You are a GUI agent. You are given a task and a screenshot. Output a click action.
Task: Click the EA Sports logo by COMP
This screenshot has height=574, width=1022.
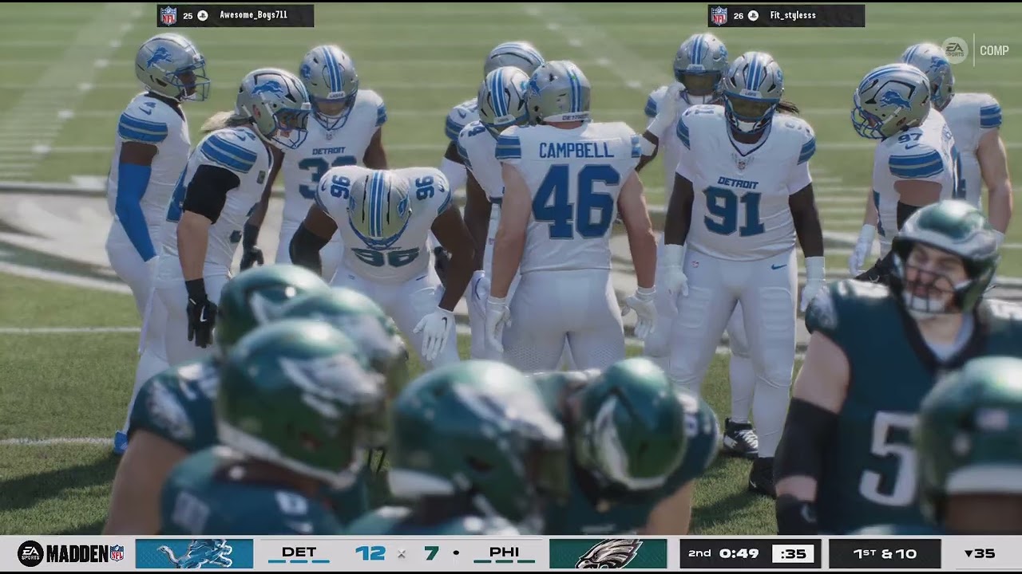point(954,50)
